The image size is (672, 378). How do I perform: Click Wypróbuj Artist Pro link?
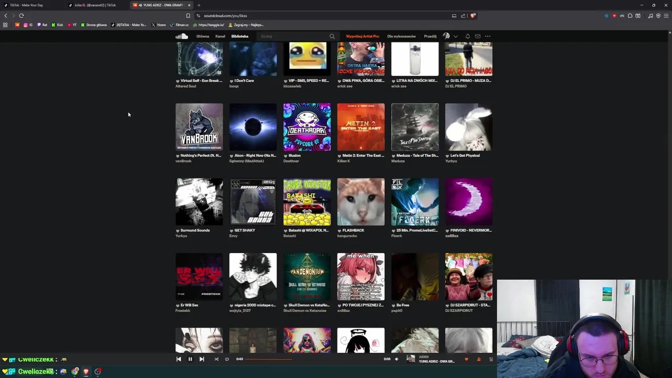click(362, 36)
